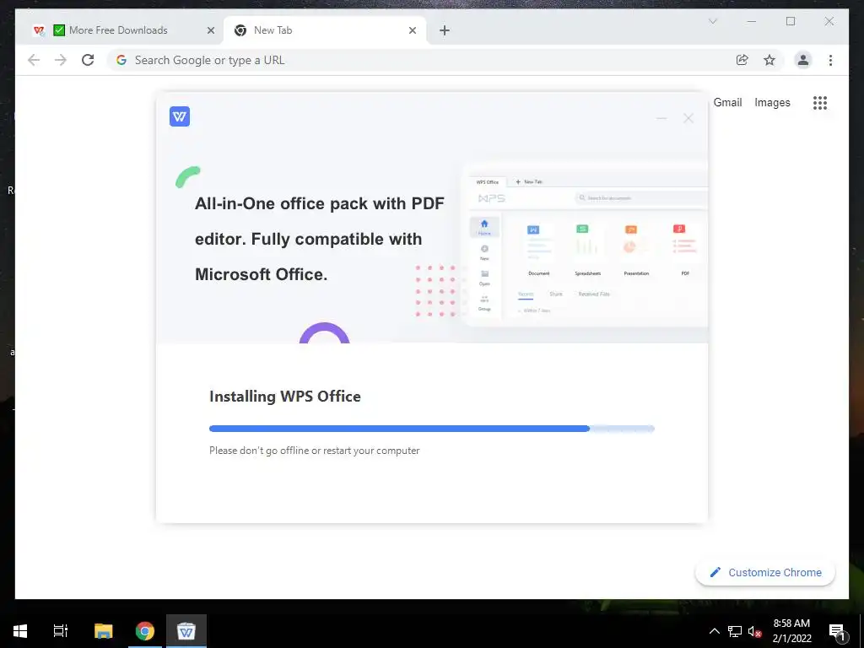This screenshot has width=864, height=648.
Task: Open File Explorer from taskbar
Action: pyautogui.click(x=103, y=631)
